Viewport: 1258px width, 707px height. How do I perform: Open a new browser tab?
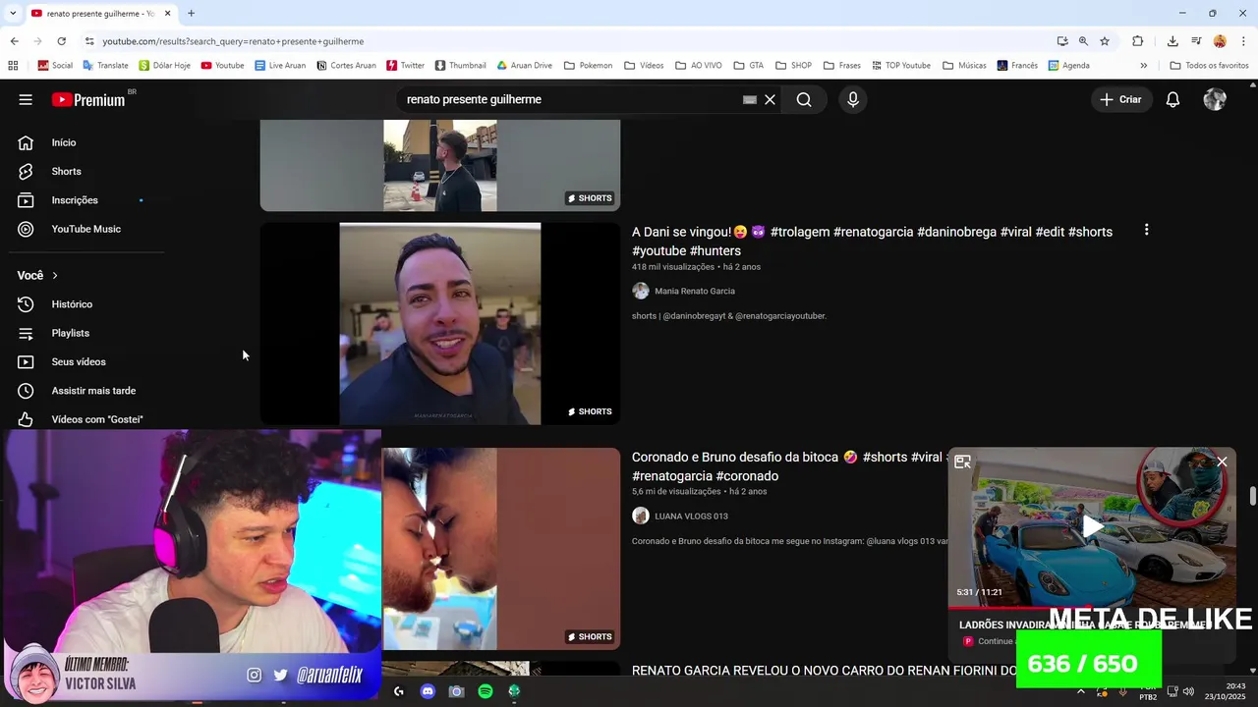[191, 13]
